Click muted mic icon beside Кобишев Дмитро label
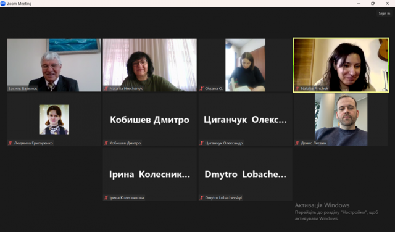395x232 pixels. [x=106, y=143]
